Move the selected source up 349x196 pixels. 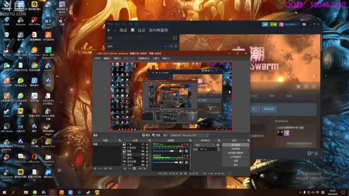coord(140,169)
